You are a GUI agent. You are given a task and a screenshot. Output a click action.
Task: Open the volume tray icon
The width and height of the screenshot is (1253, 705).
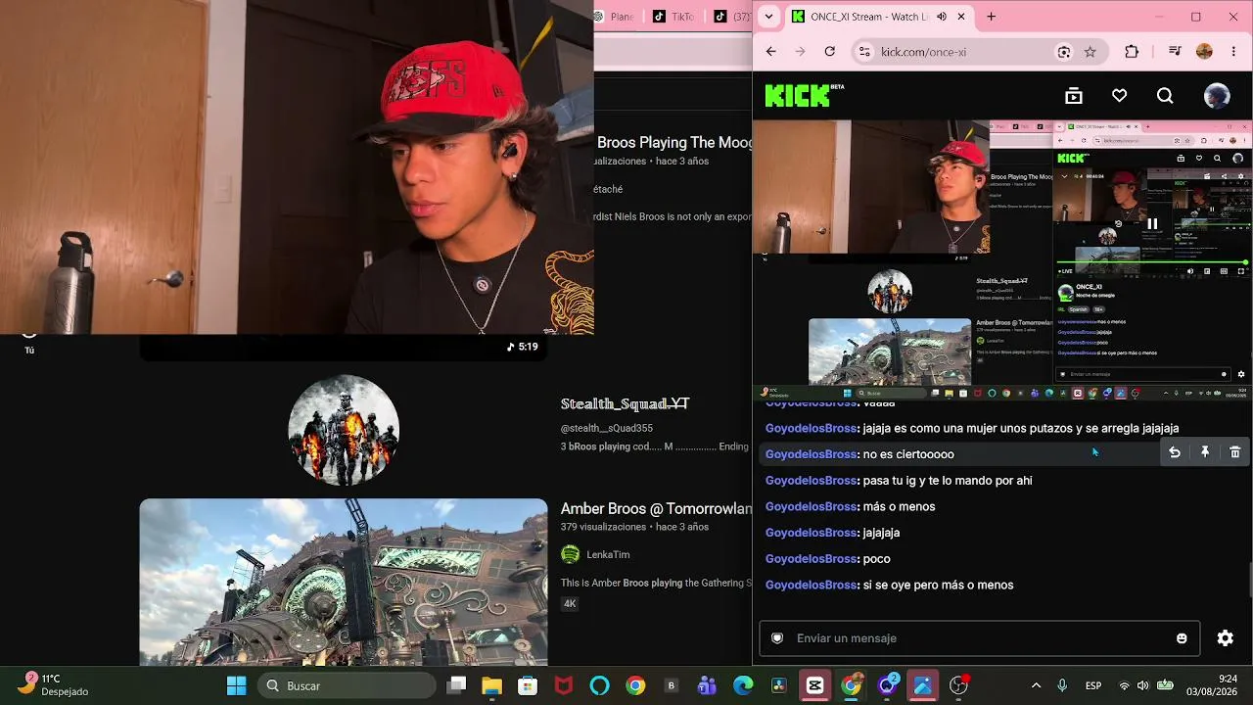(1144, 685)
